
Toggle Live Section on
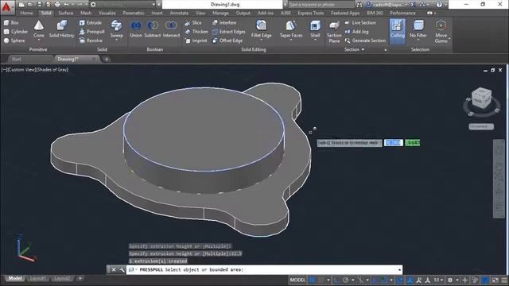pyautogui.click(x=360, y=23)
